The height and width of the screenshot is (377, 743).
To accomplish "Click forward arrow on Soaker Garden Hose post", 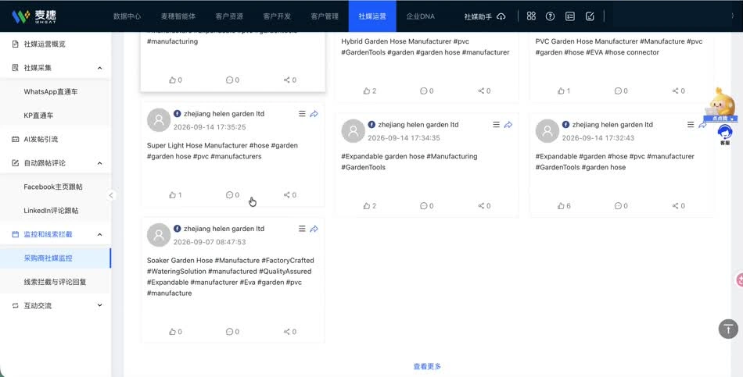I will click(x=314, y=229).
